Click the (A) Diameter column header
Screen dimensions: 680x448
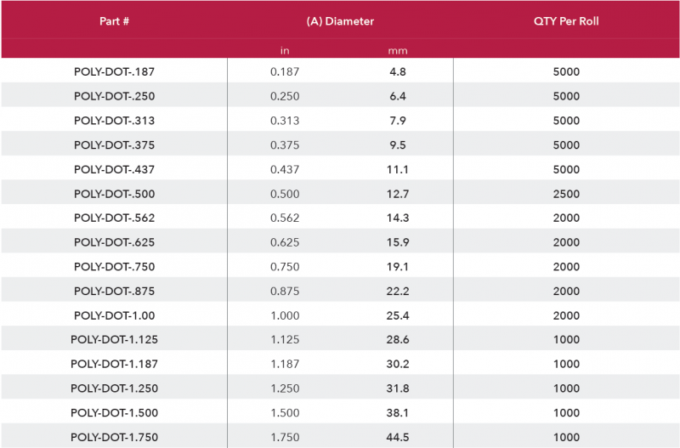(x=340, y=21)
